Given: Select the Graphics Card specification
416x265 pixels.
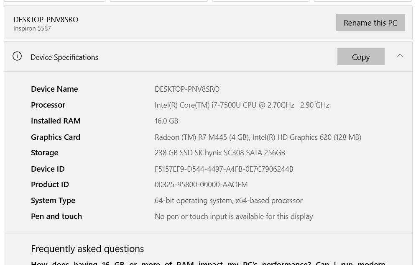Looking at the screenshot, I should [258, 136].
